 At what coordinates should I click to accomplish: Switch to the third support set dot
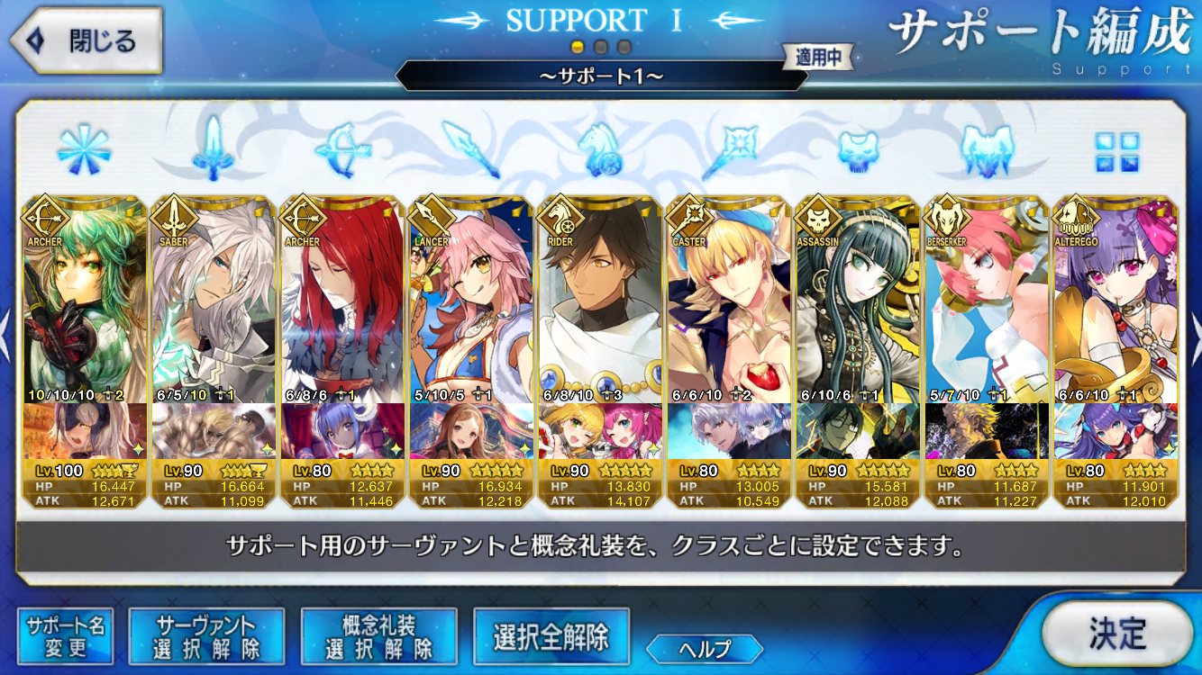click(624, 47)
